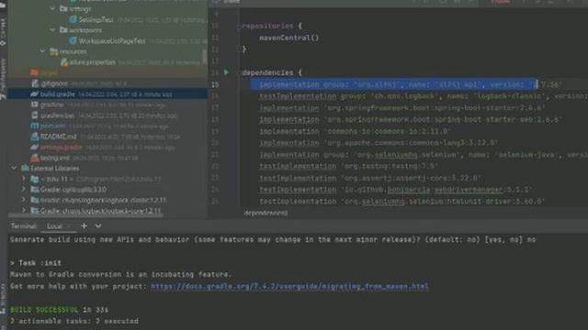
Task: Select SettingsTest class in the project tree
Action: [x=96, y=19]
